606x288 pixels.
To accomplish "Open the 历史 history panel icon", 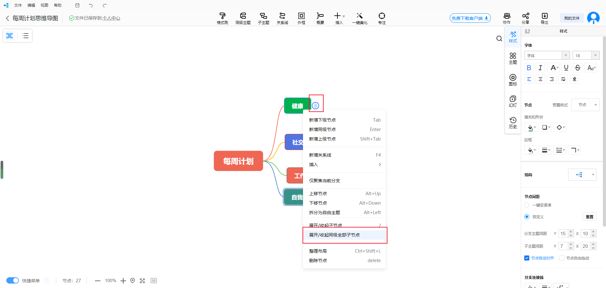I will coord(513,123).
